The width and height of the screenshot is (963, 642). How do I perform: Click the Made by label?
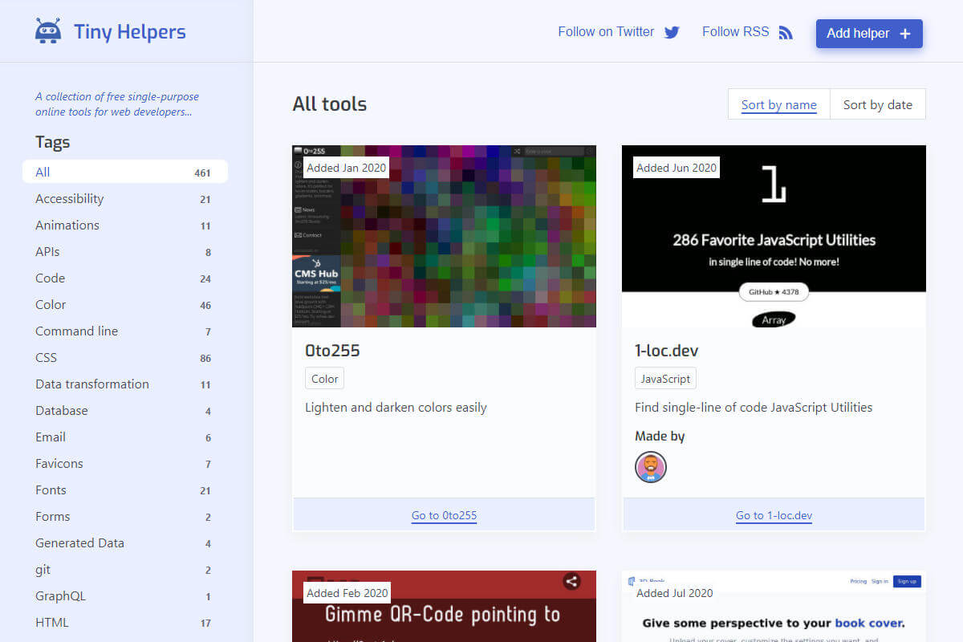(660, 436)
